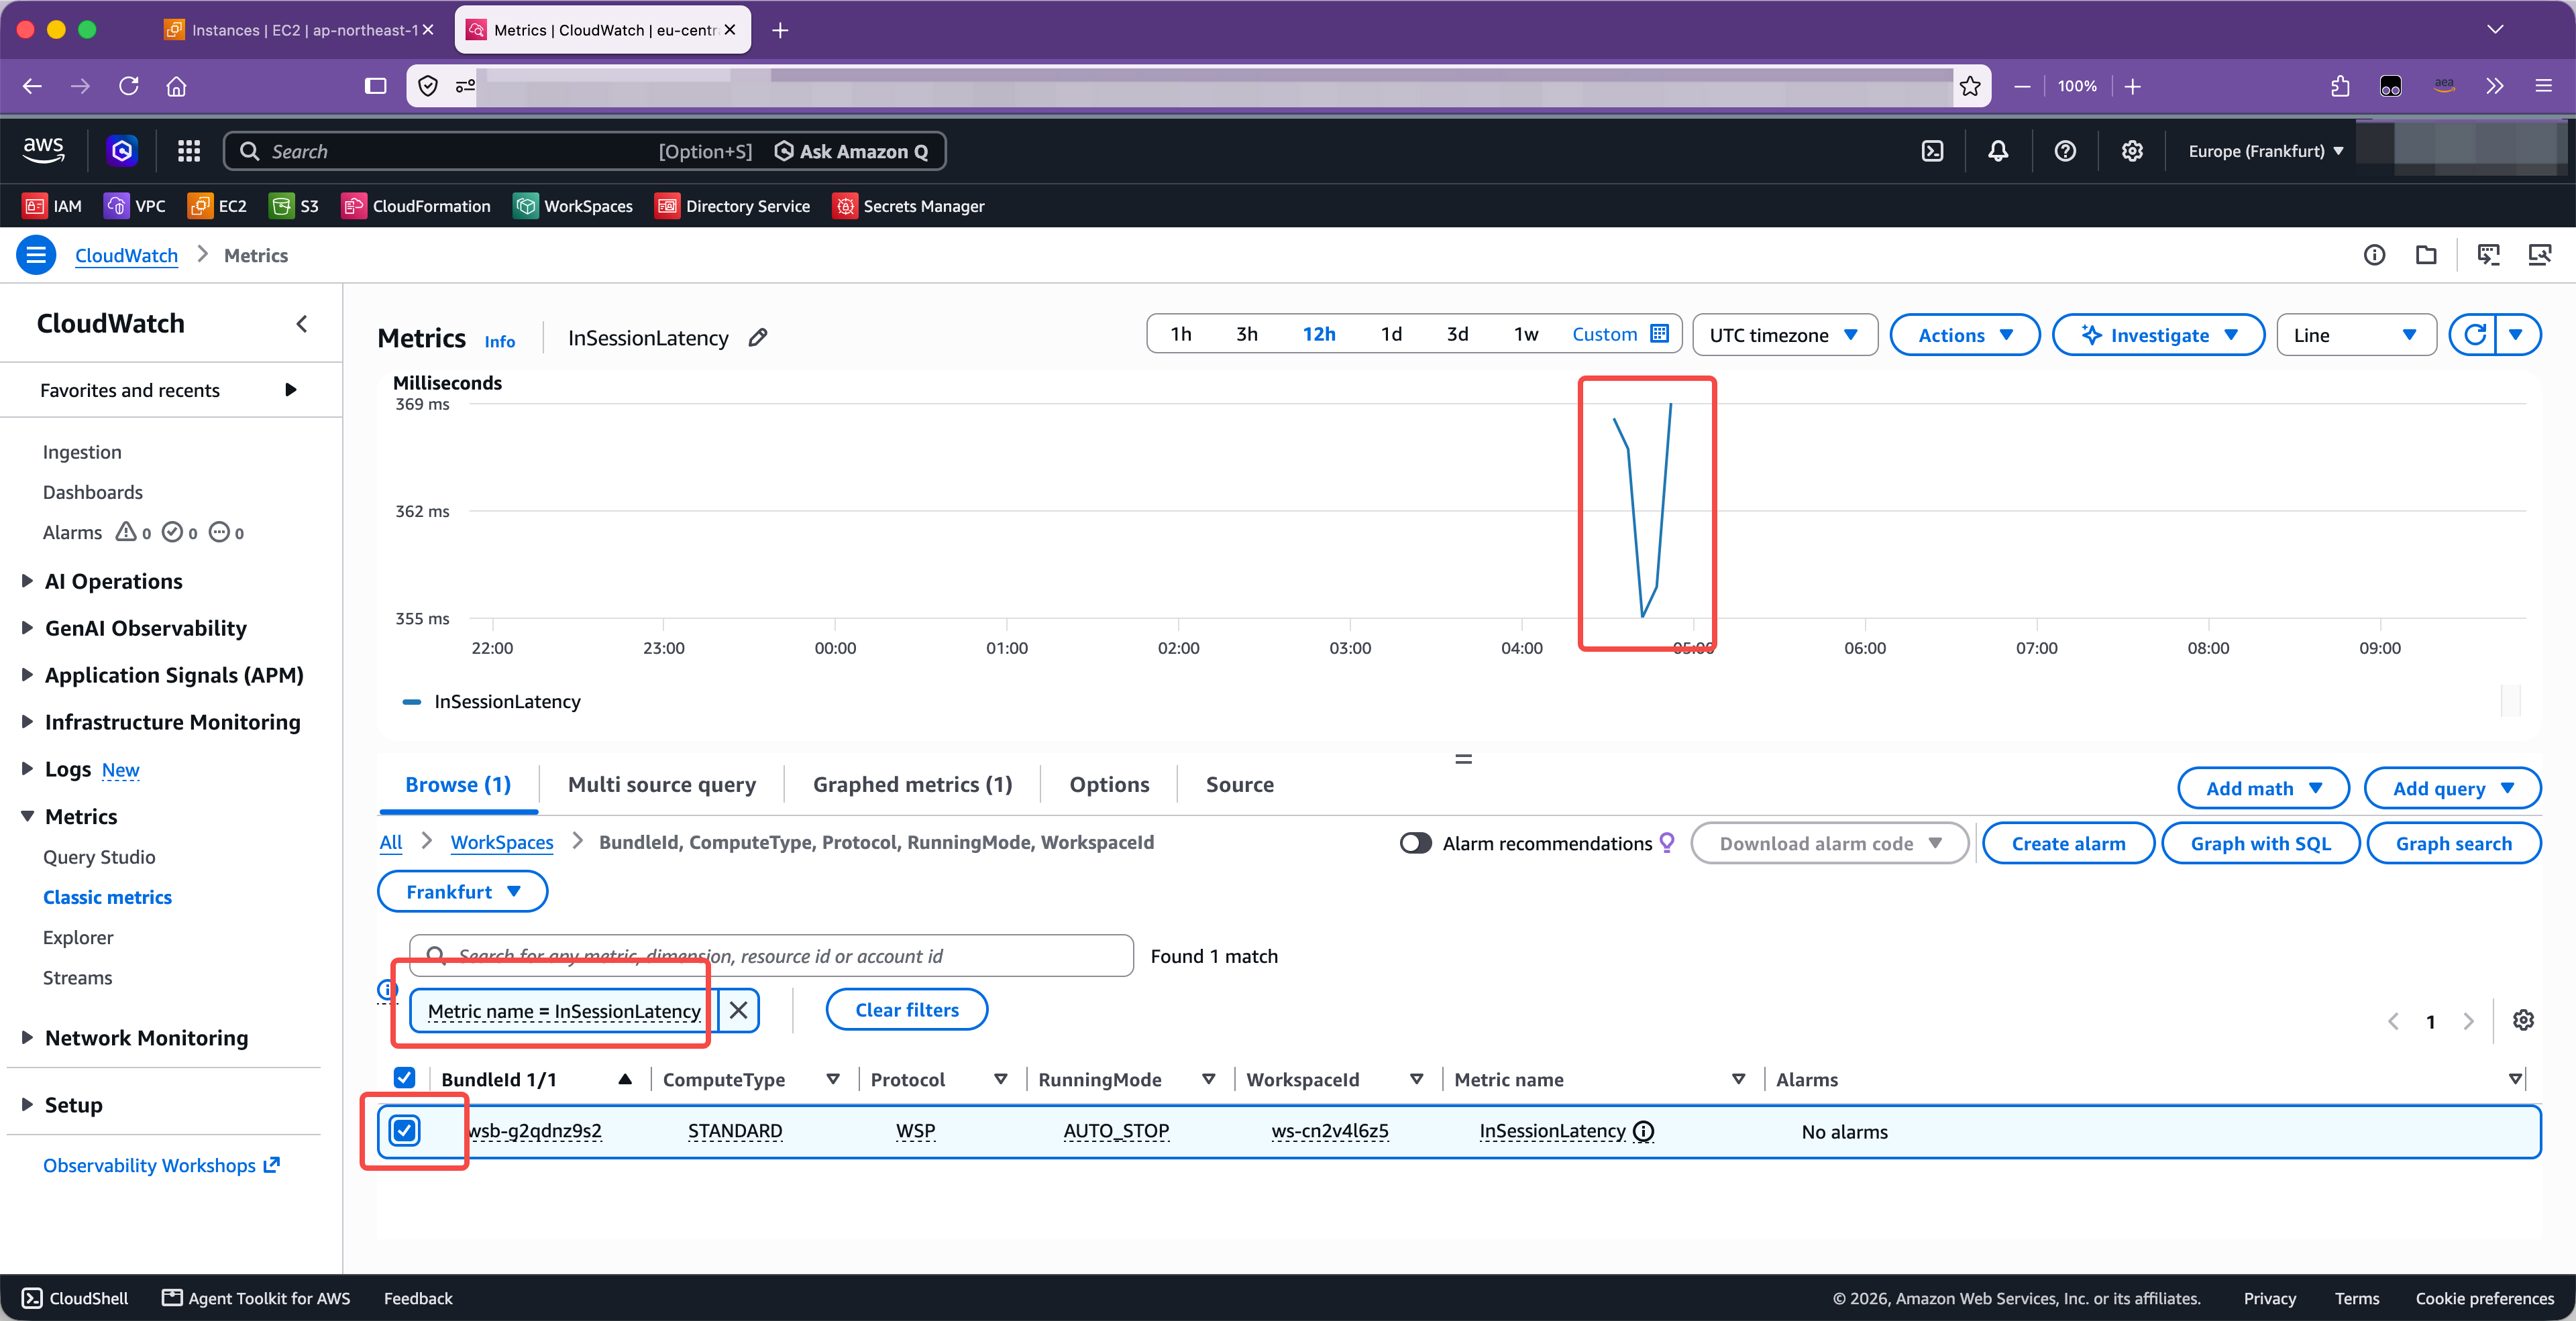2576x1321 pixels.
Task: Open the CloudShell icon in top bar
Action: click(x=1932, y=151)
